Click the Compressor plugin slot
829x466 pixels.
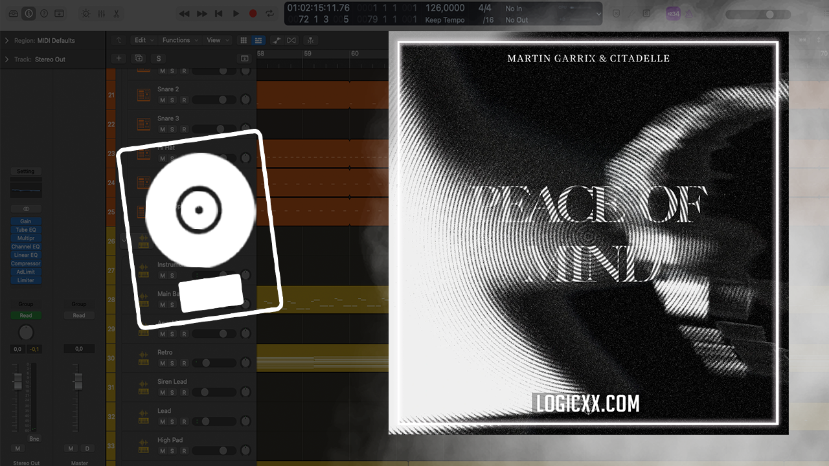tap(25, 263)
